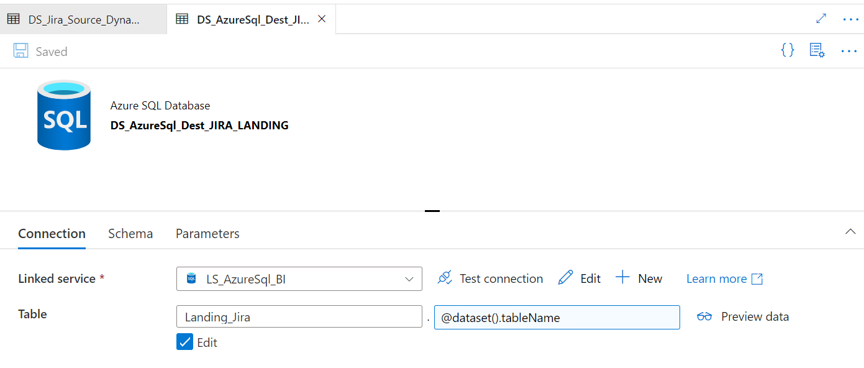Open the DS_Jira_Source_Dyna... dataset tab
The image size is (864, 368).
point(83,19)
